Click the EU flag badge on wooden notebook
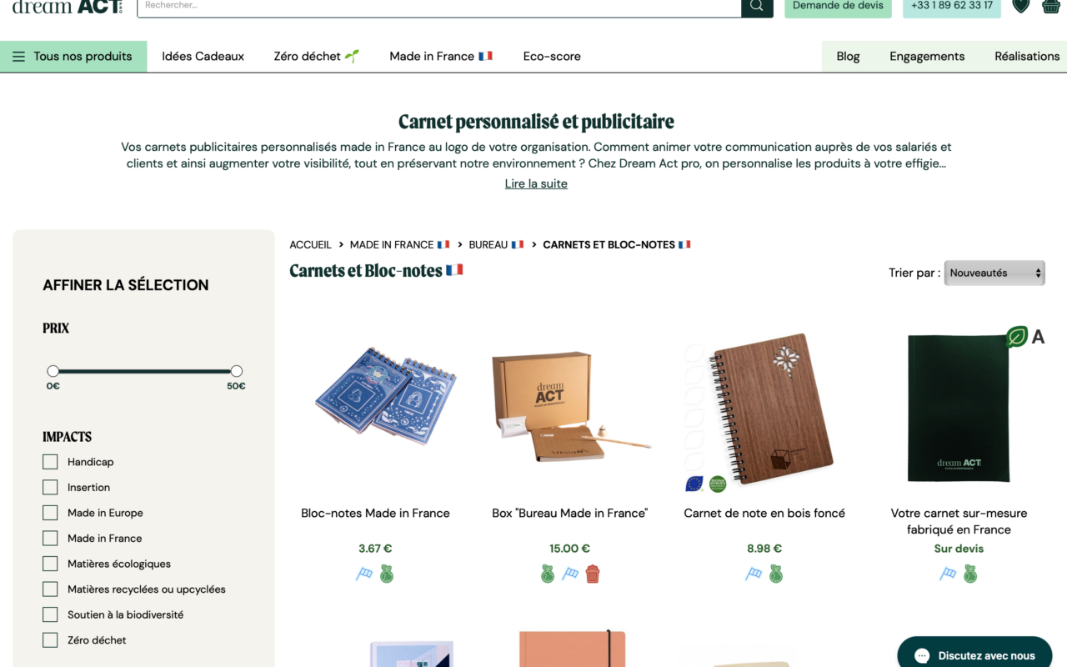This screenshot has width=1067, height=667. tap(694, 484)
